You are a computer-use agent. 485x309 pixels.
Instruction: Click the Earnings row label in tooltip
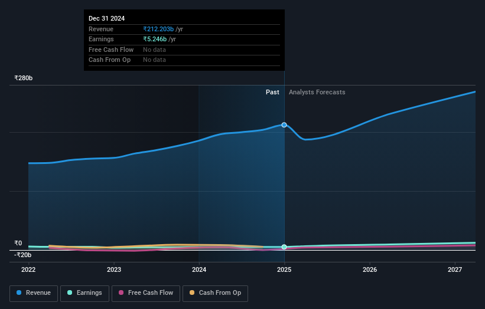coord(101,39)
